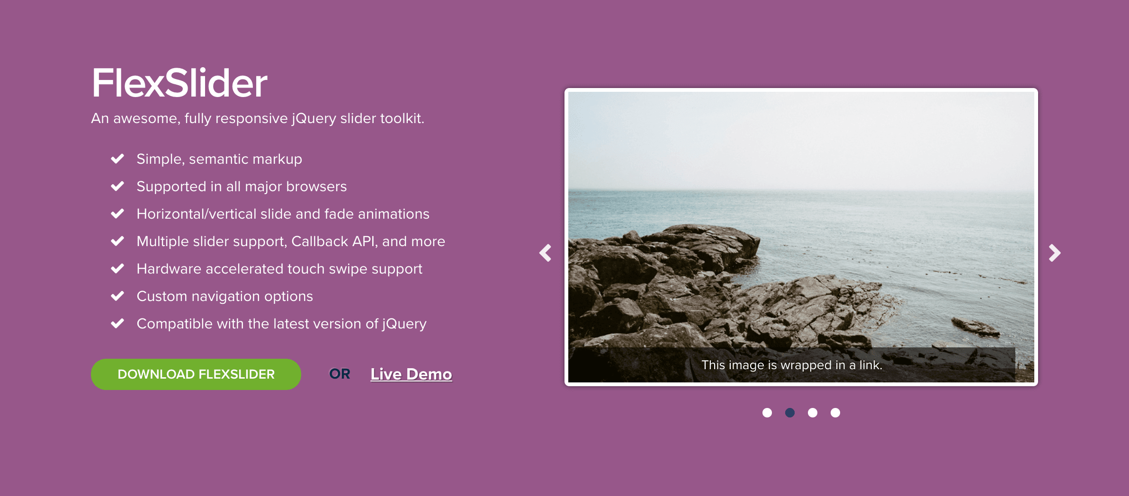Click the checkmark beside 'Compatible with the latest version of jQuery'
The width and height of the screenshot is (1129, 496).
pyautogui.click(x=117, y=324)
